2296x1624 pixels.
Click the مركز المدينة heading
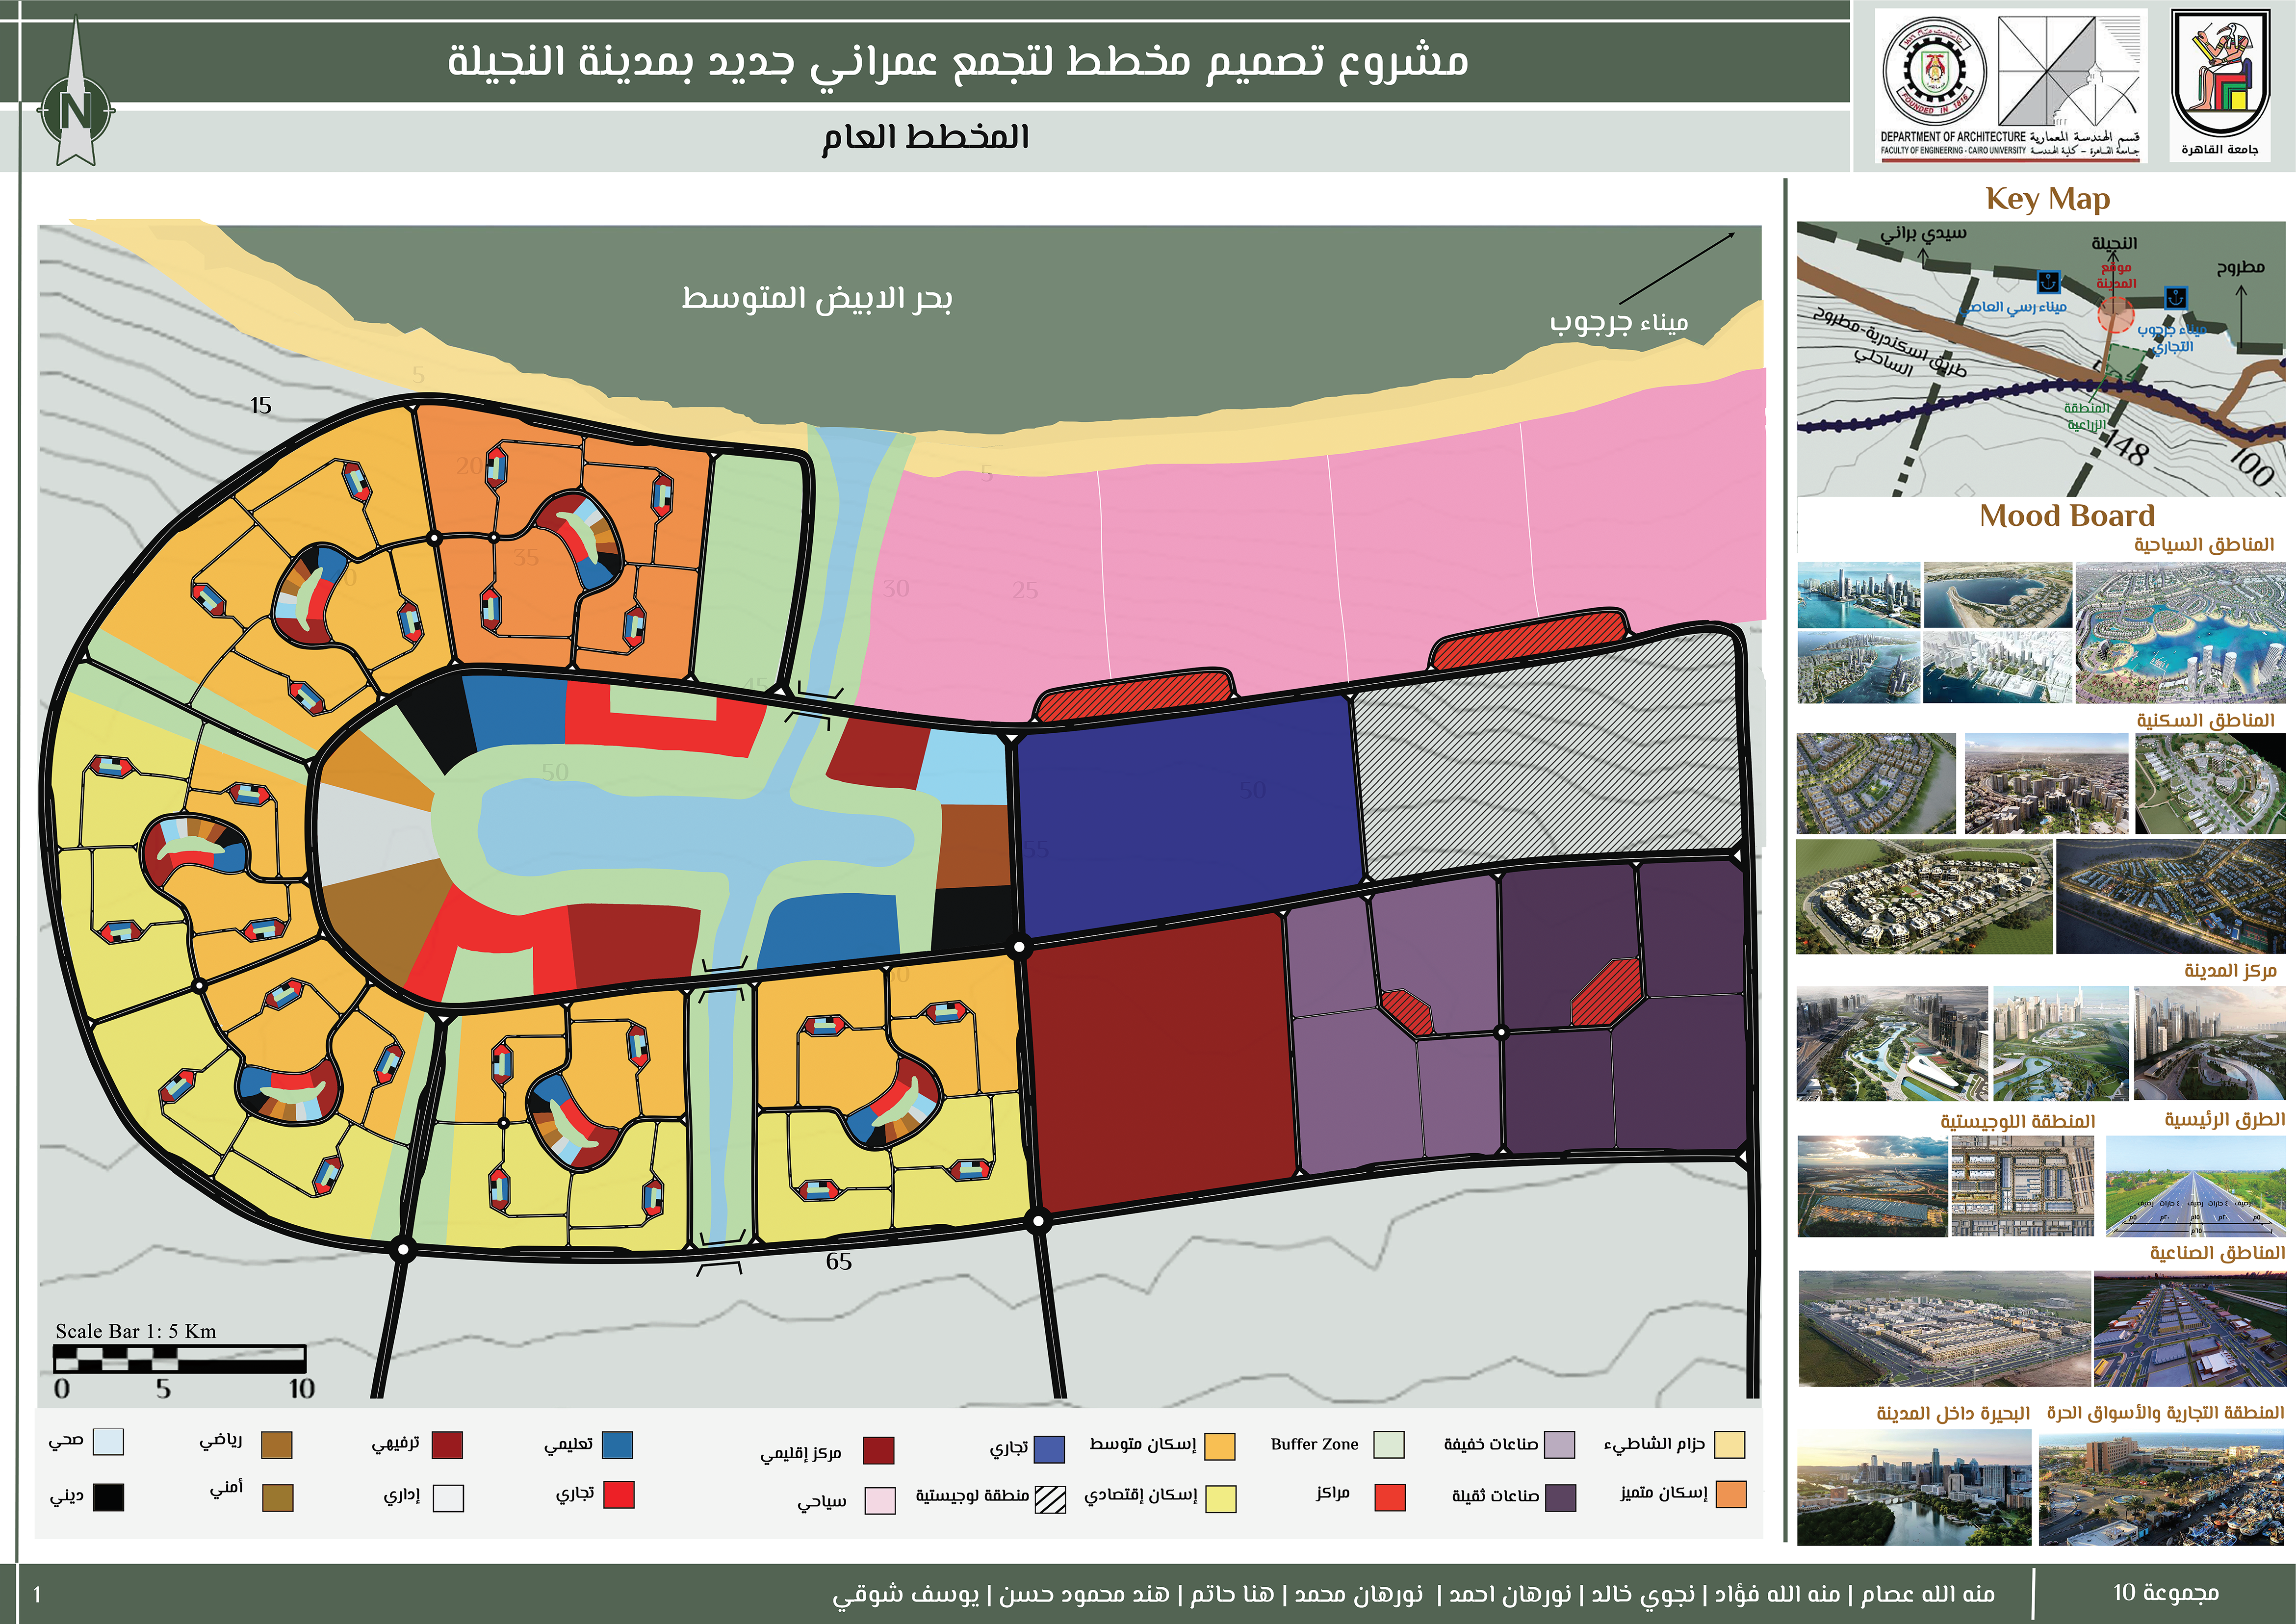click(2230, 970)
